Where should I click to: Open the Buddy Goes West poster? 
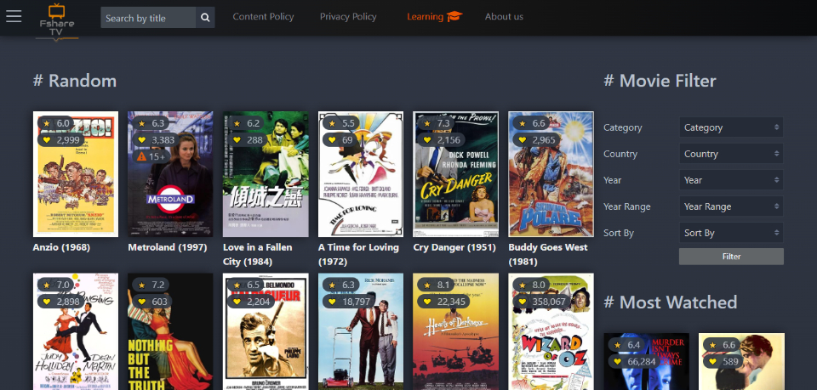point(551,174)
